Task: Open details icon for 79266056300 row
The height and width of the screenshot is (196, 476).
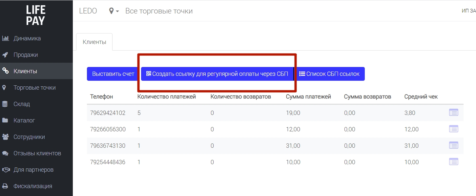Action: pos(454,129)
